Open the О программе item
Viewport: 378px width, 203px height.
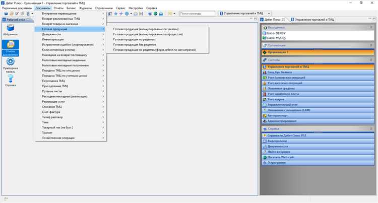(x=318, y=163)
